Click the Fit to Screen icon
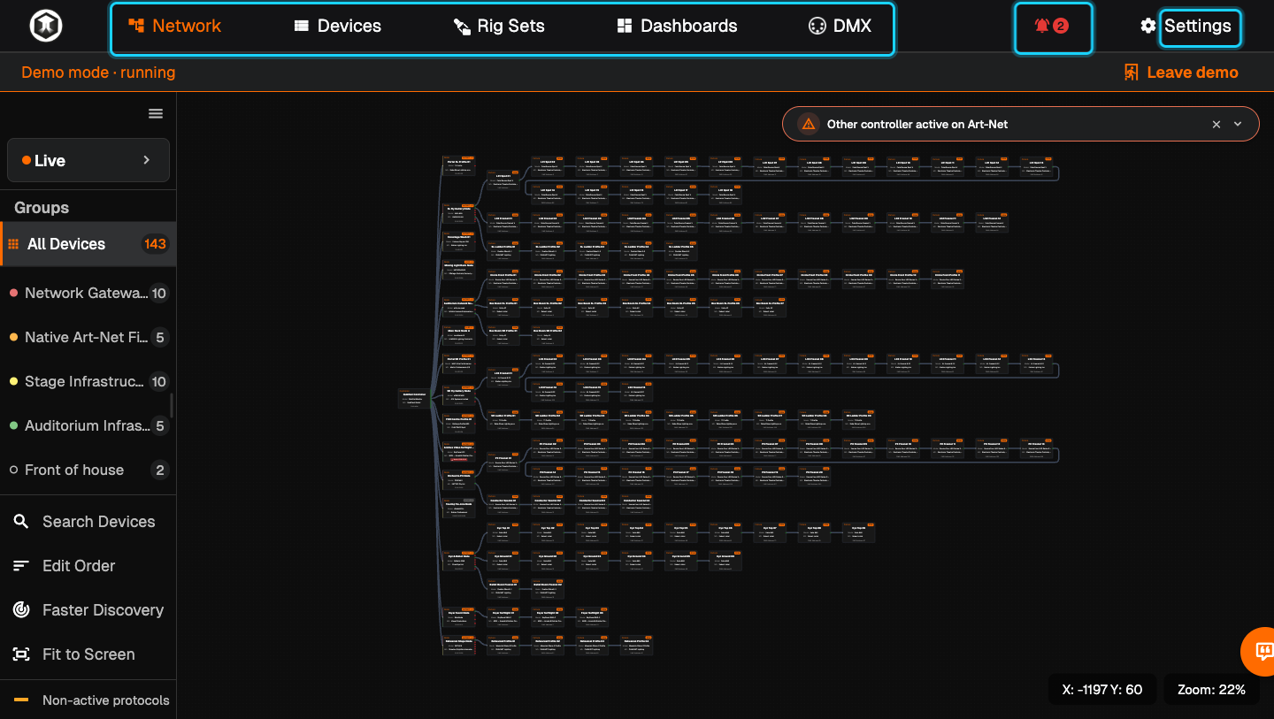Viewport: 1274px width, 719px height. (21, 654)
